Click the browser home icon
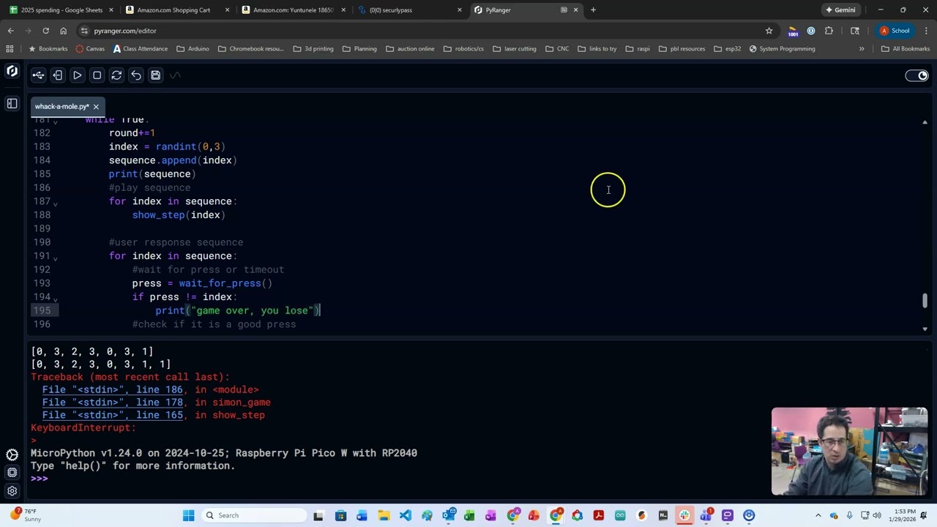 [x=63, y=31]
